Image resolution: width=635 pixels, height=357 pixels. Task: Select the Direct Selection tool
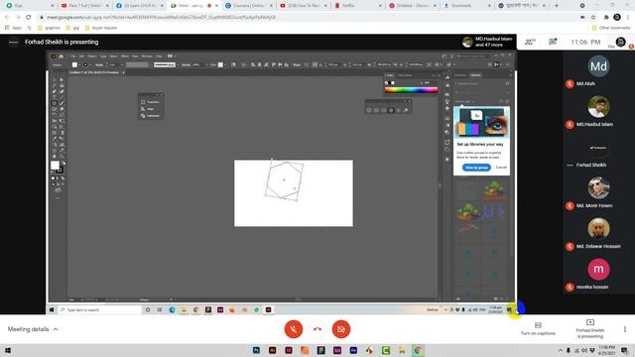coord(62,79)
